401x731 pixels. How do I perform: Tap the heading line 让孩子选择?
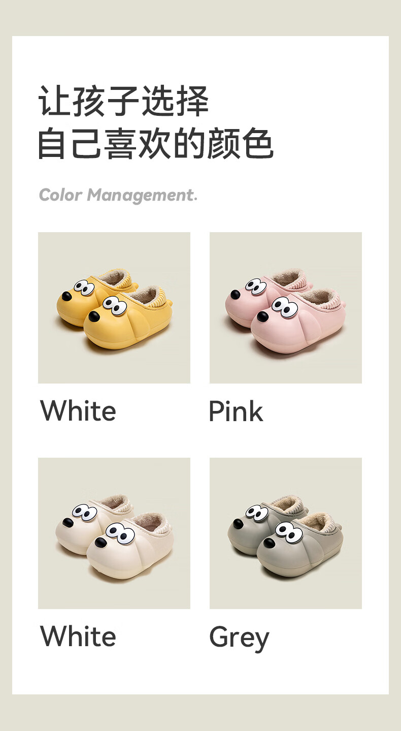pyautogui.click(x=124, y=101)
